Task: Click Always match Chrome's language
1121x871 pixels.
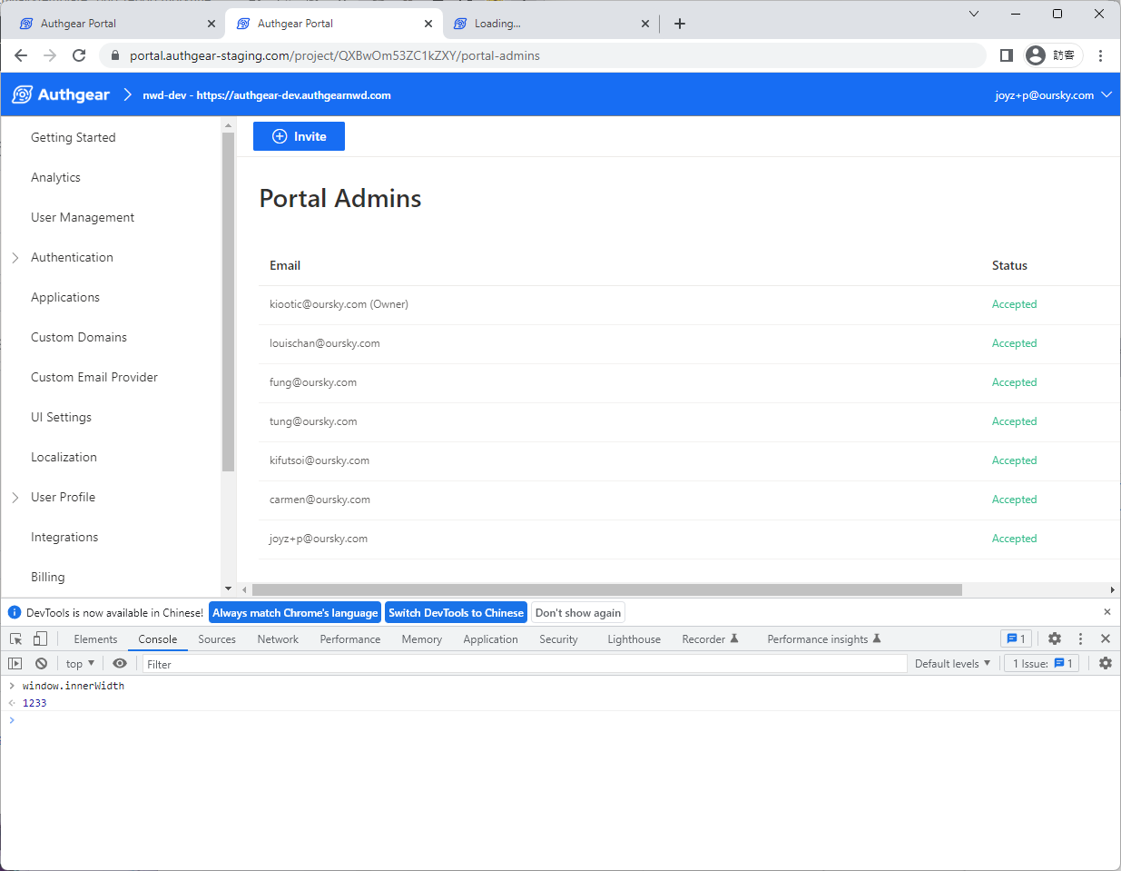Action: [x=295, y=612]
